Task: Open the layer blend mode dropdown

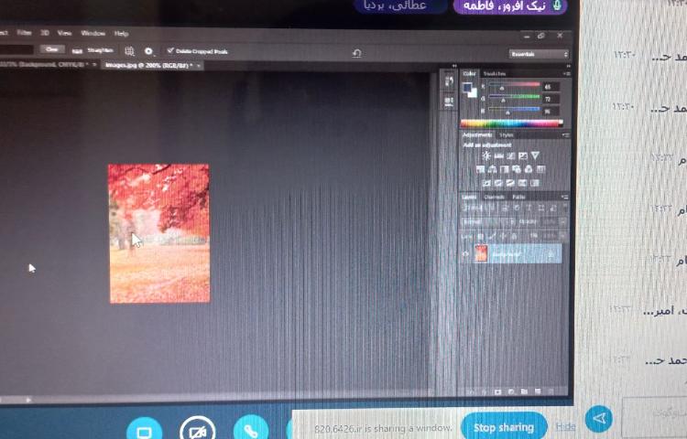Action: [486, 222]
